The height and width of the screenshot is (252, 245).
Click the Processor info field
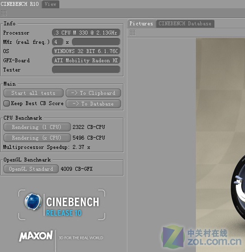86,33
